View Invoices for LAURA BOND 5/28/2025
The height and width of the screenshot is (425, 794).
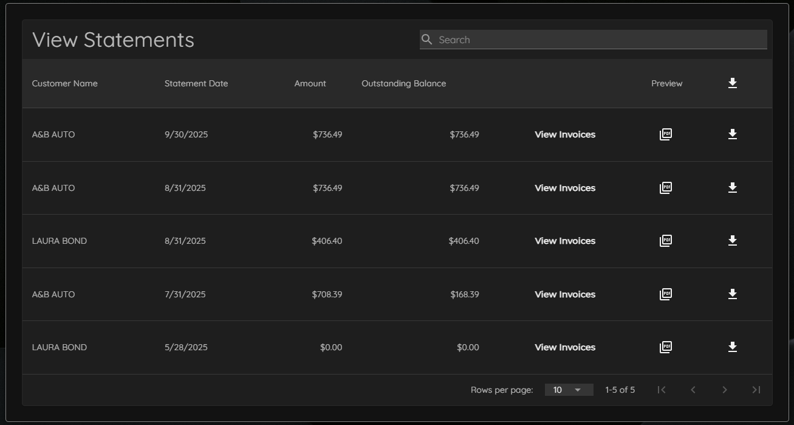564,347
